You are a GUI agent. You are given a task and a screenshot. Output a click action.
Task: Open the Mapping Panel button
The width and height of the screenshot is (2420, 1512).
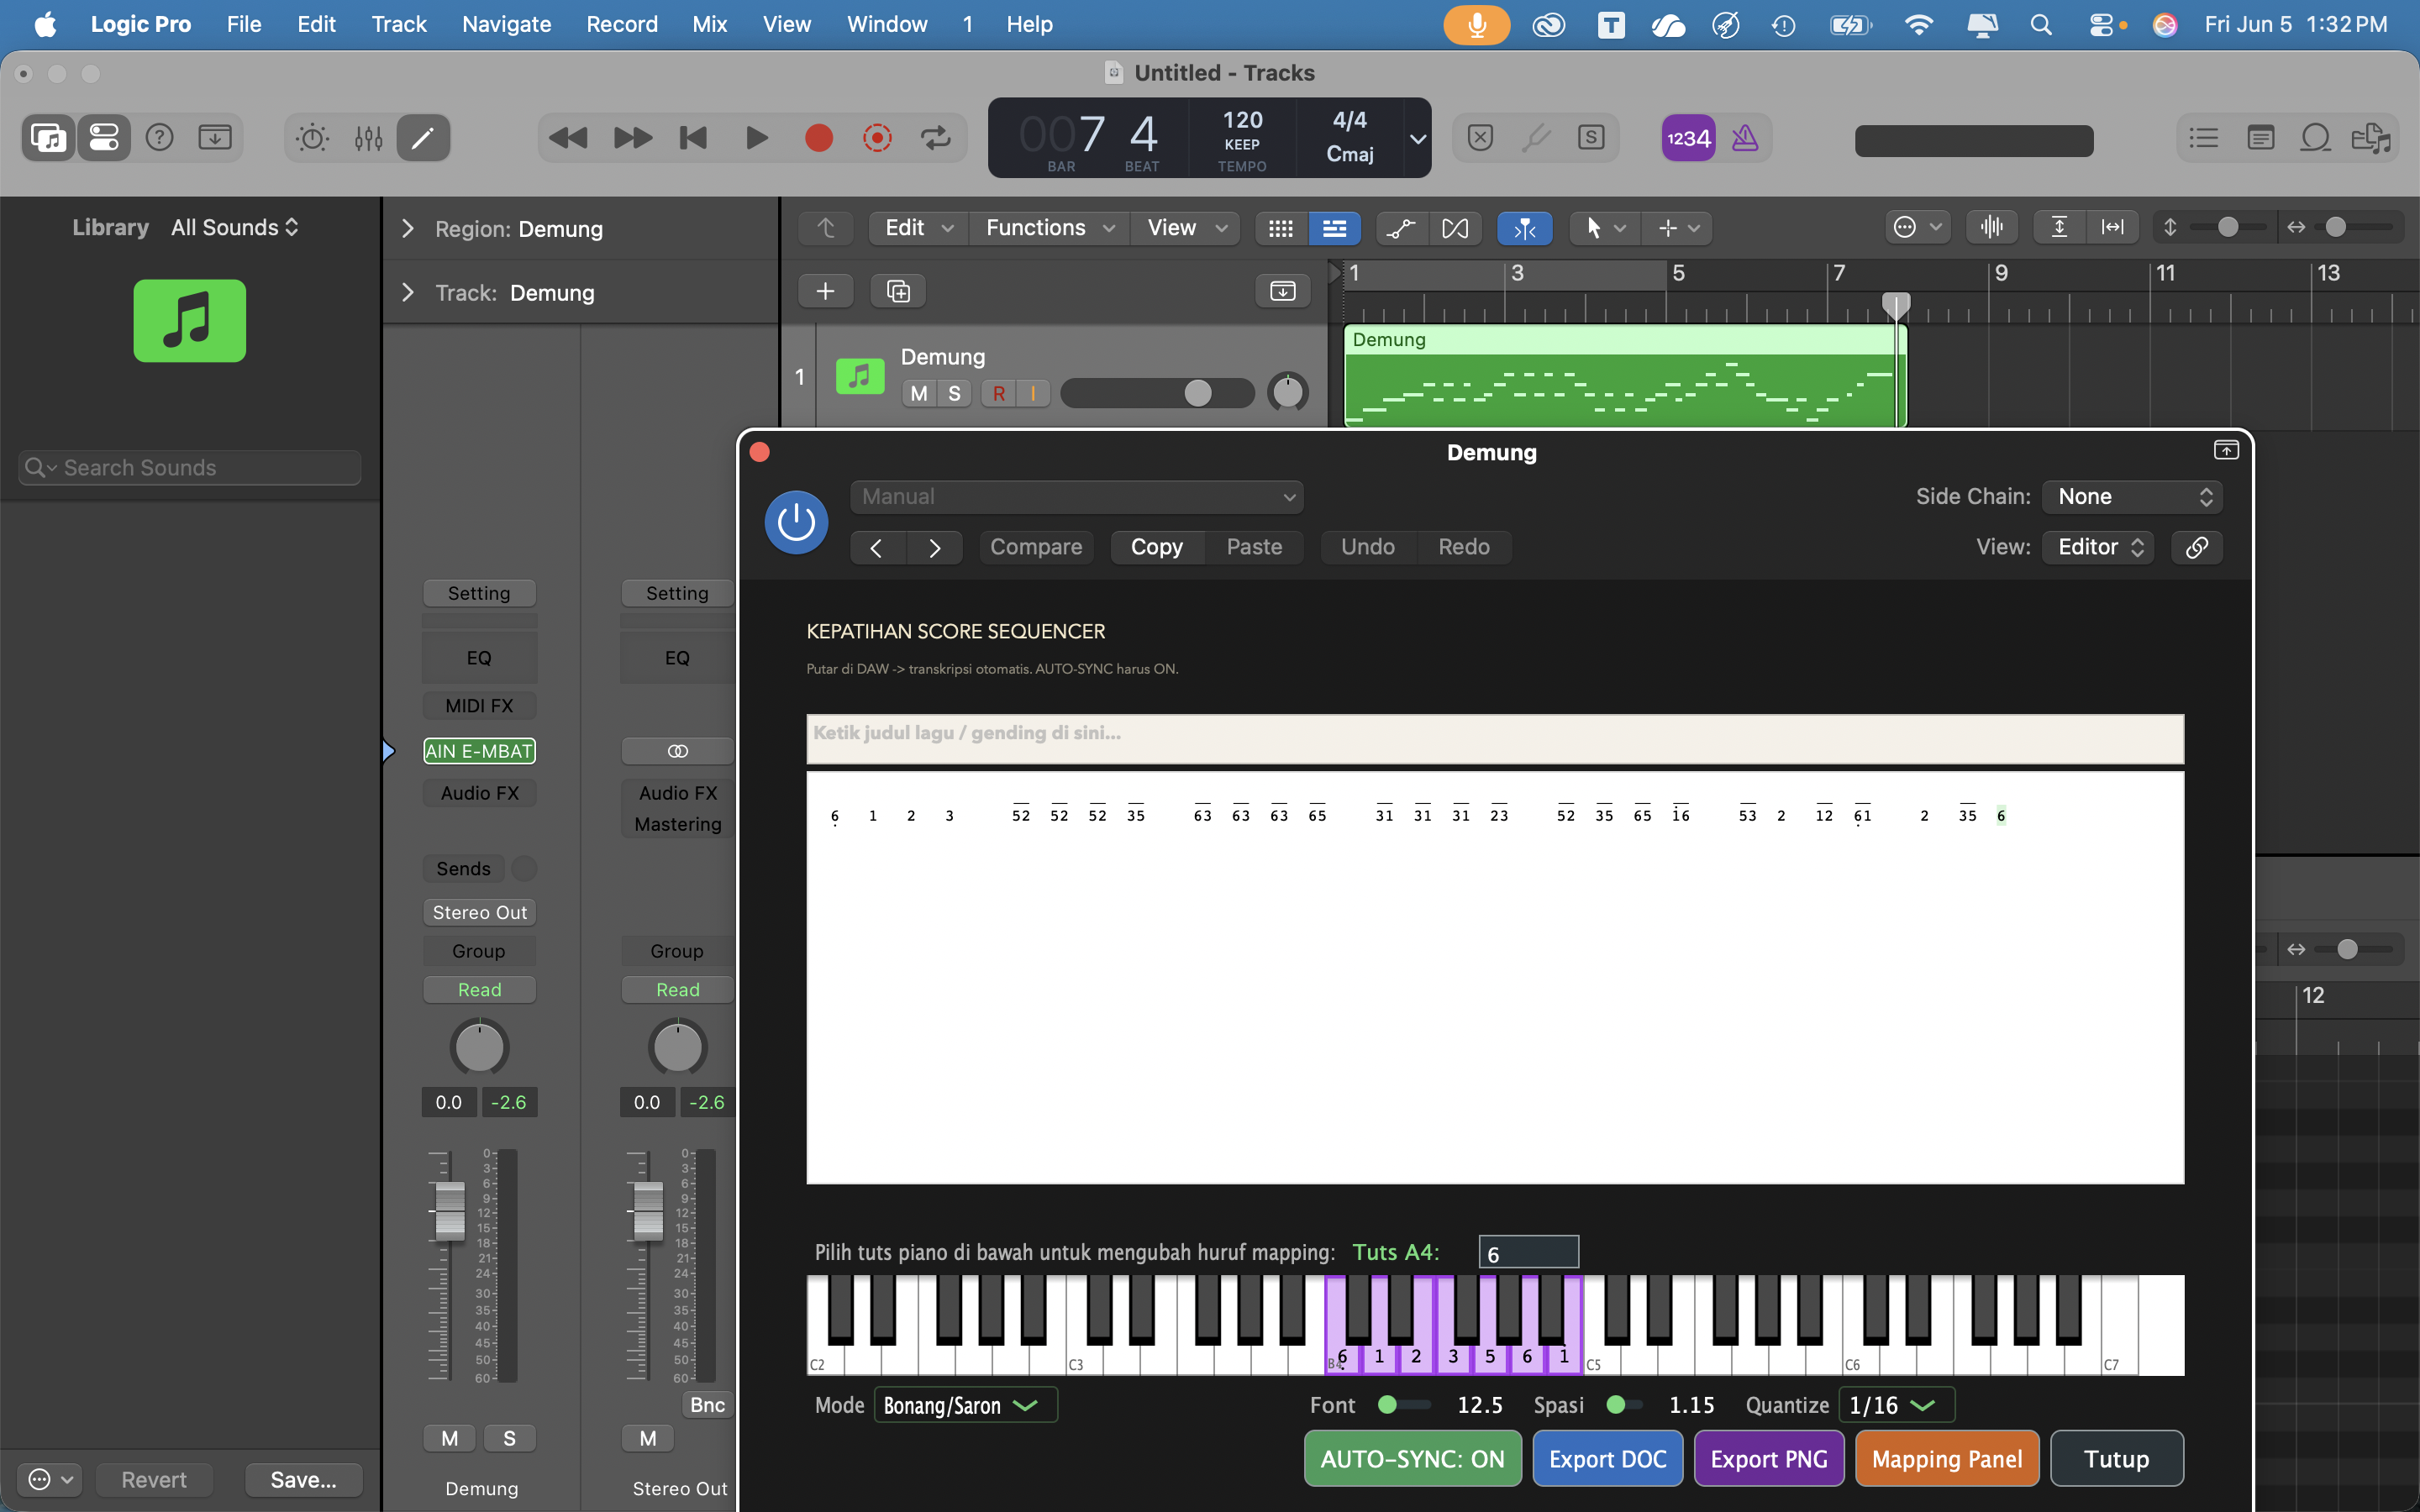[1947, 1459]
